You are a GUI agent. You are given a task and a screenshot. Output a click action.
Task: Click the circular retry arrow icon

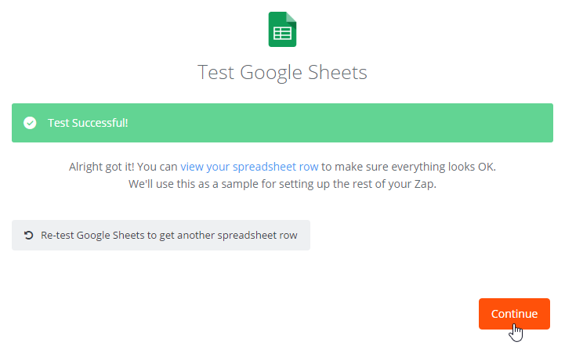(28, 235)
